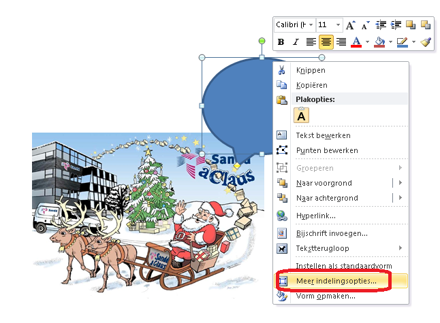Apply the shape fill paint bucket
The height and width of the screenshot is (323, 440).
tap(379, 42)
